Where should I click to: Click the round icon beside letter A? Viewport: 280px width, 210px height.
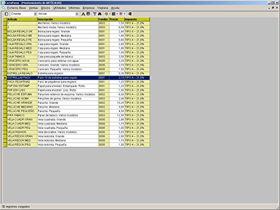click(88, 14)
